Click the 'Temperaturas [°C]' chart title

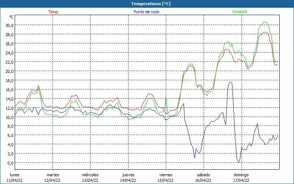[151, 4]
